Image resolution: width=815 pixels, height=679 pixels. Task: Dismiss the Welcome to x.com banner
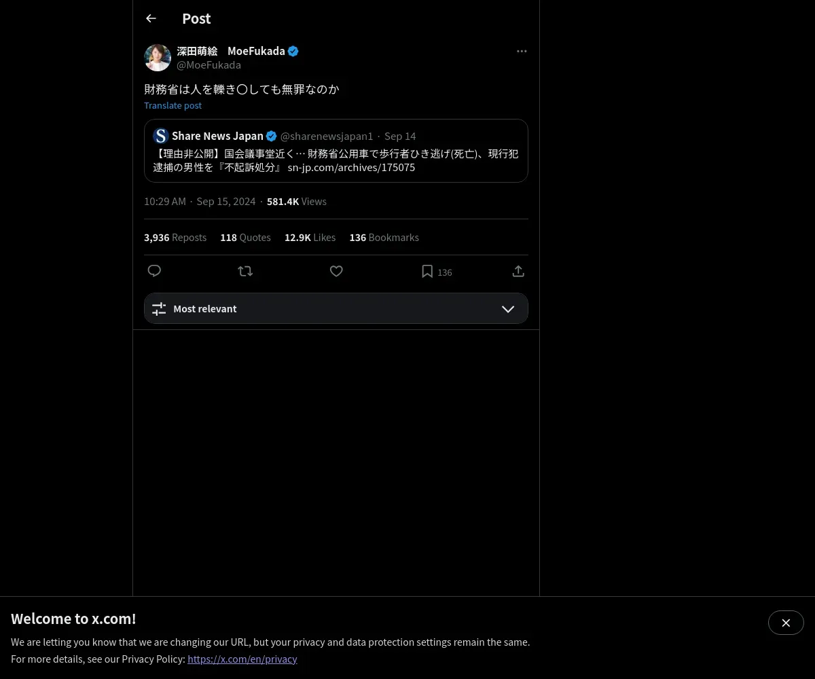(786, 623)
